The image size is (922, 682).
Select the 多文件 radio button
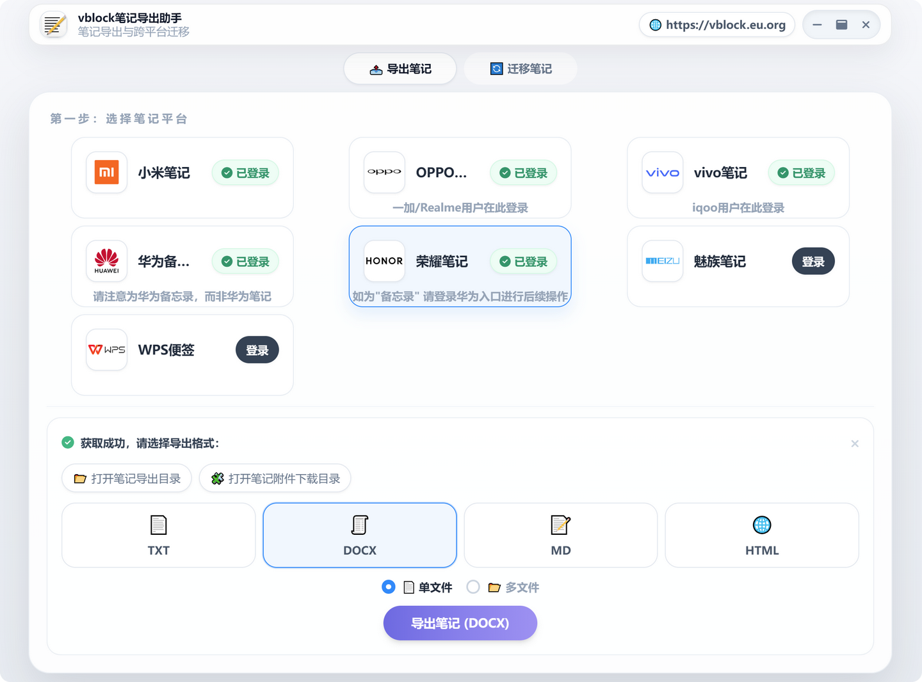coord(473,587)
